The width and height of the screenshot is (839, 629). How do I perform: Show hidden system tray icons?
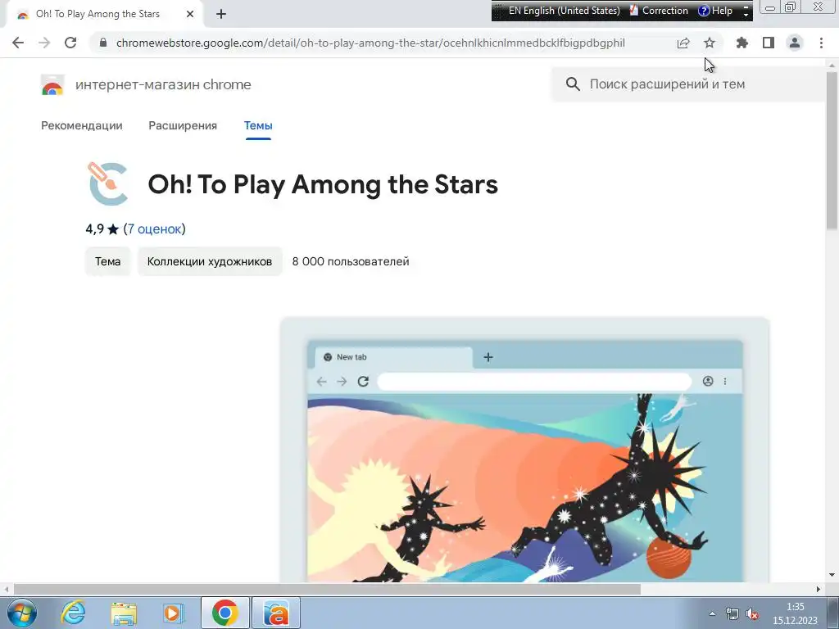712,613
